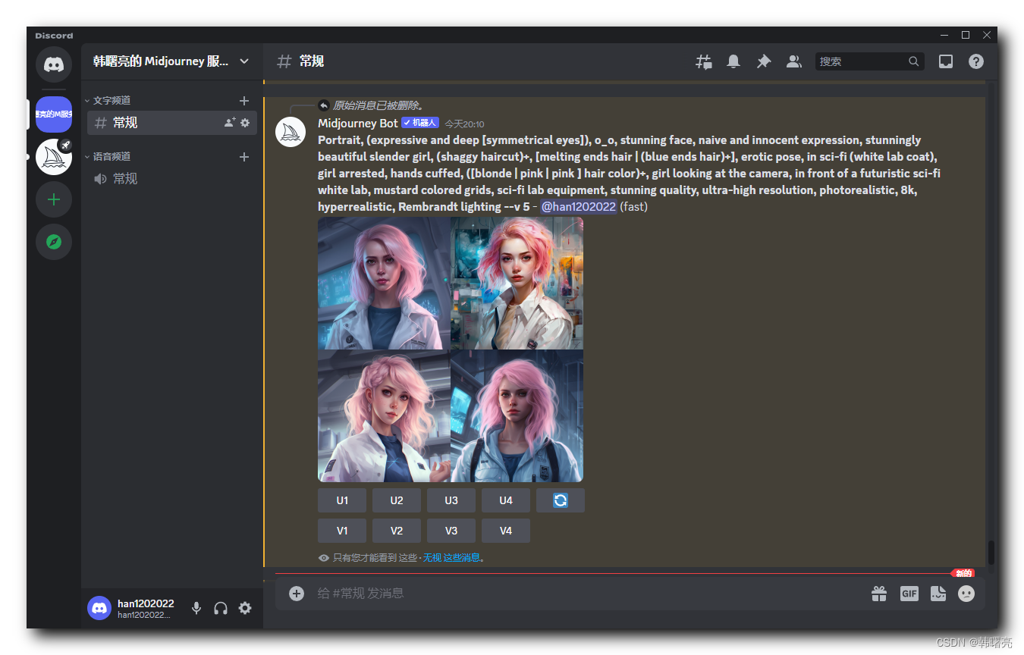Image resolution: width=1024 pixels, height=655 pixels.
Task: Upscale image with U2
Action: (397, 500)
